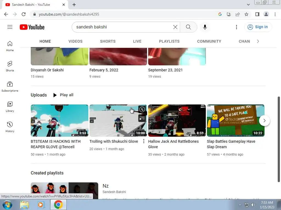Image resolution: width=281 pixels, height=210 pixels.
Task: Open the September 23, 2021 video
Action: point(165,70)
